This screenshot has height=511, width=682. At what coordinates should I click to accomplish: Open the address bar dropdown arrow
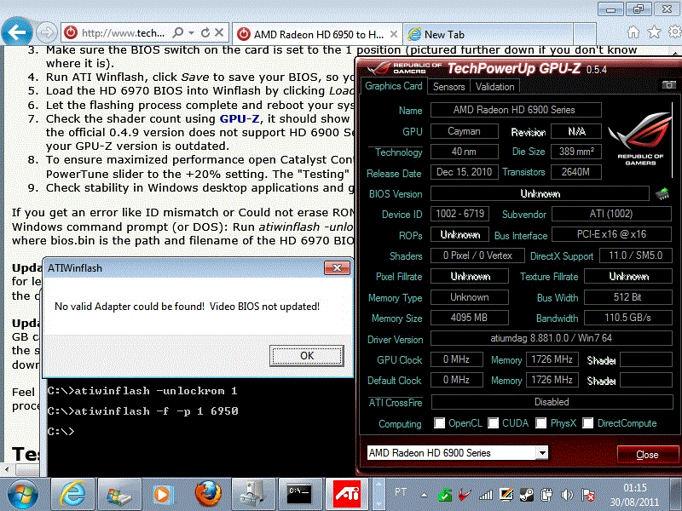pos(191,32)
